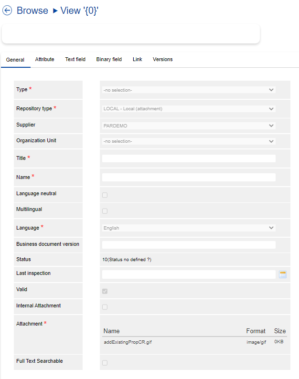The height and width of the screenshot is (379, 299).
Task: Open the Supplier dropdown
Action: [x=189, y=126]
